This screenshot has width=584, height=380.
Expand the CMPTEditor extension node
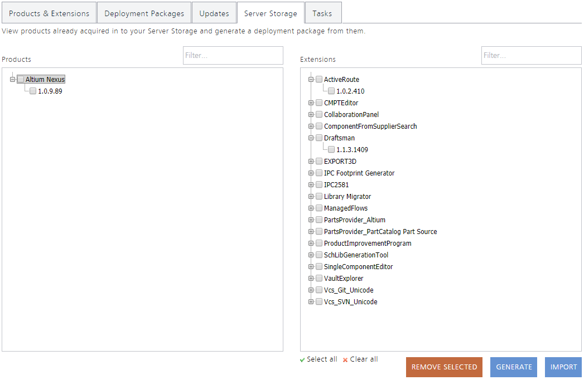[x=311, y=103]
